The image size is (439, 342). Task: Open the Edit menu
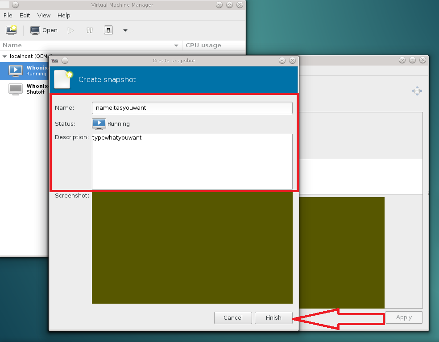pyautogui.click(x=25, y=15)
